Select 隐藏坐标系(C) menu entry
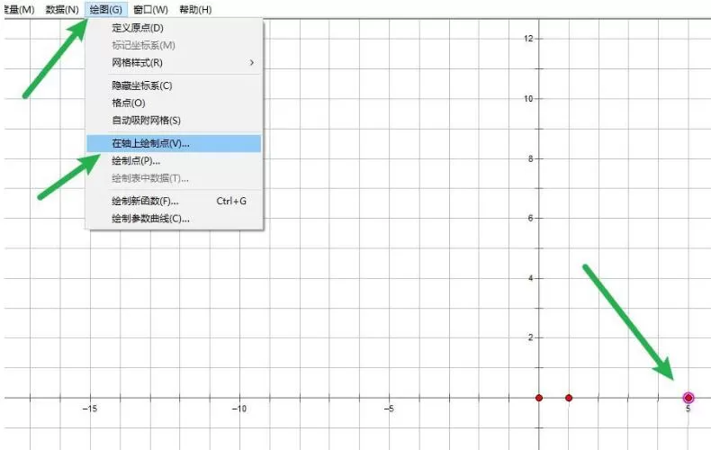711x450 pixels. [x=174, y=85]
